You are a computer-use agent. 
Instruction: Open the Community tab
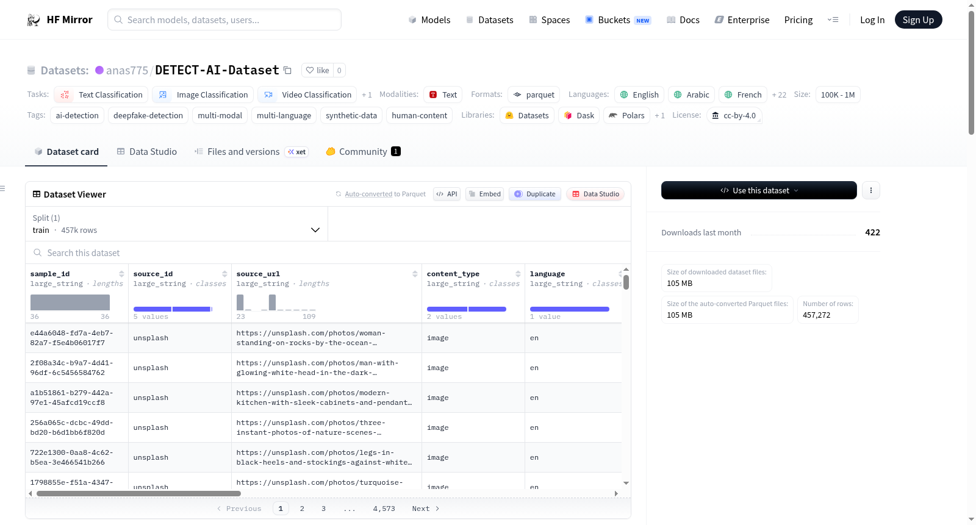click(x=363, y=152)
